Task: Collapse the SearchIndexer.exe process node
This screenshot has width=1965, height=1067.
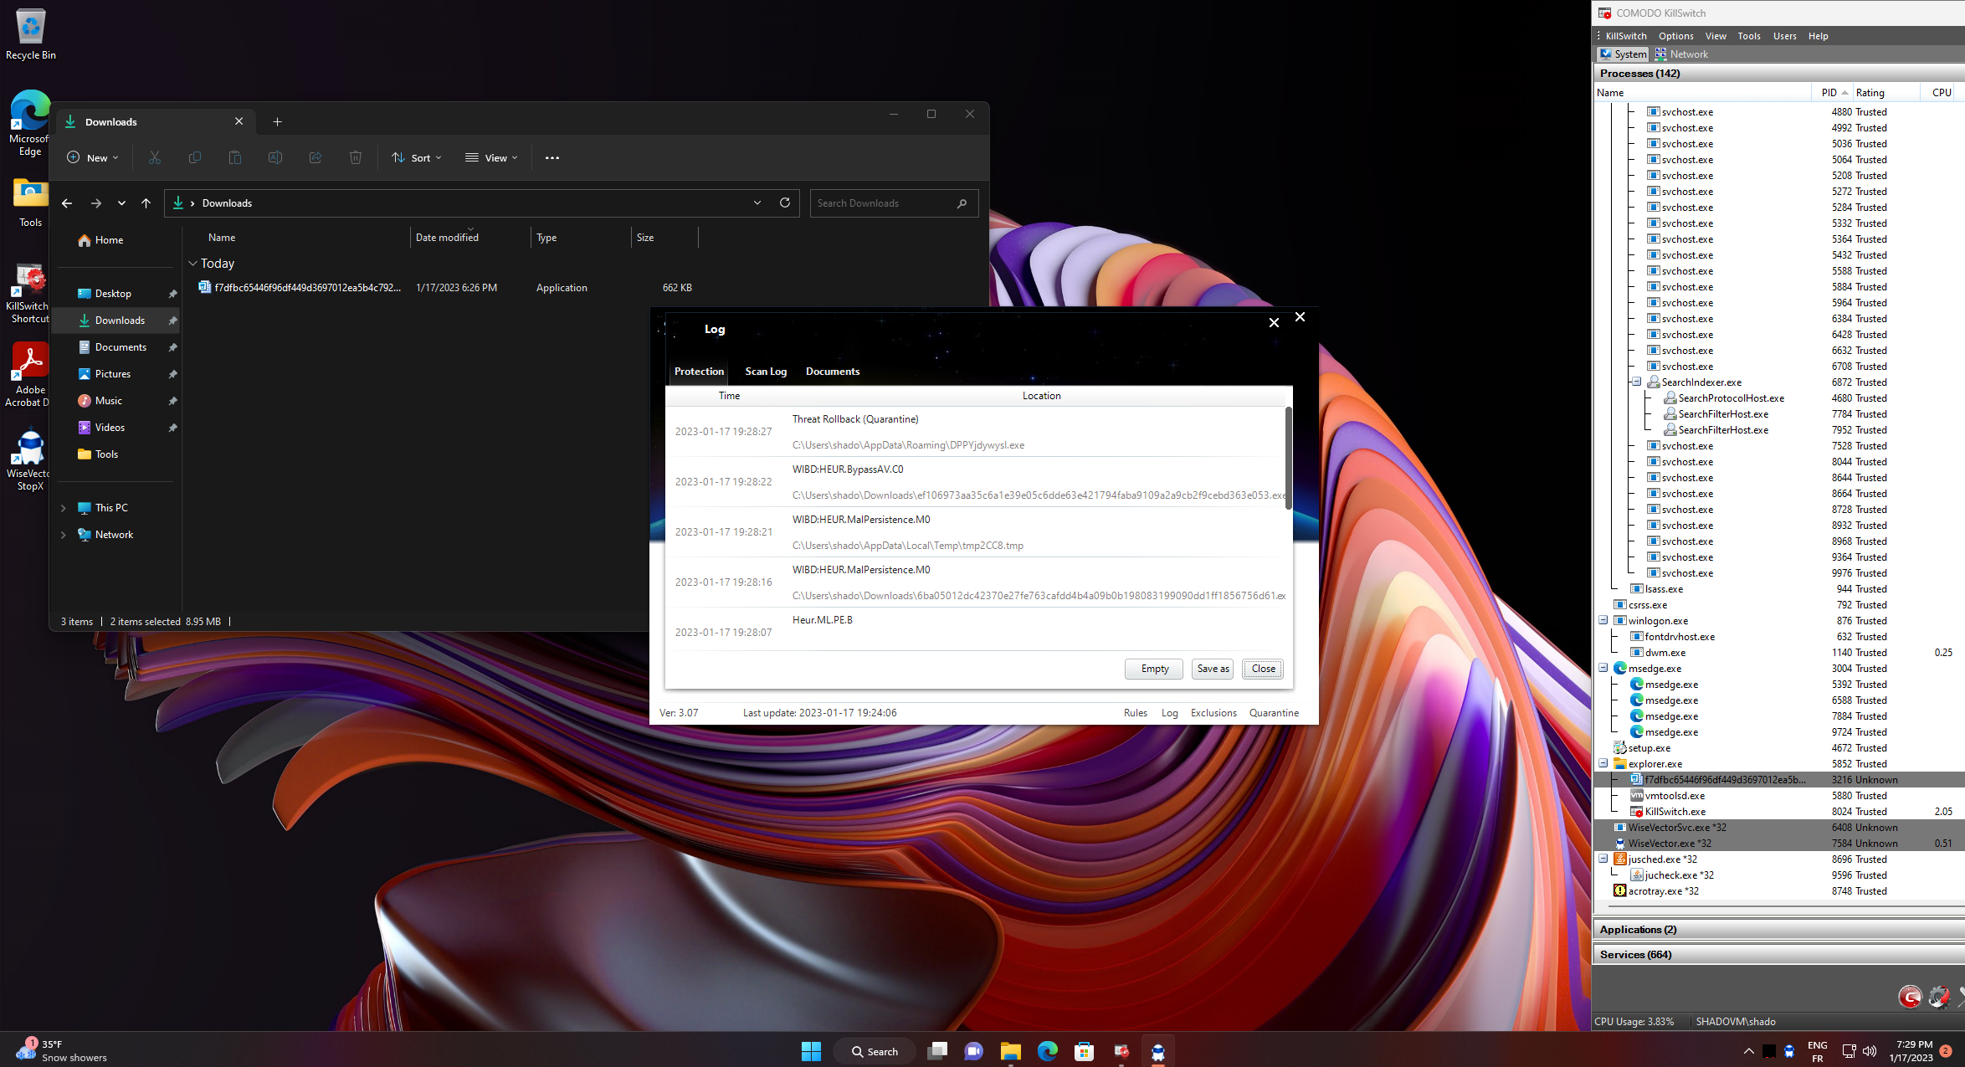Action: pos(1636,382)
